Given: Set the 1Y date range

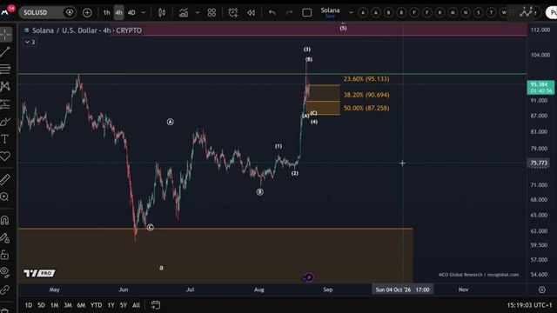Looking at the screenshot, I should coord(111,305).
